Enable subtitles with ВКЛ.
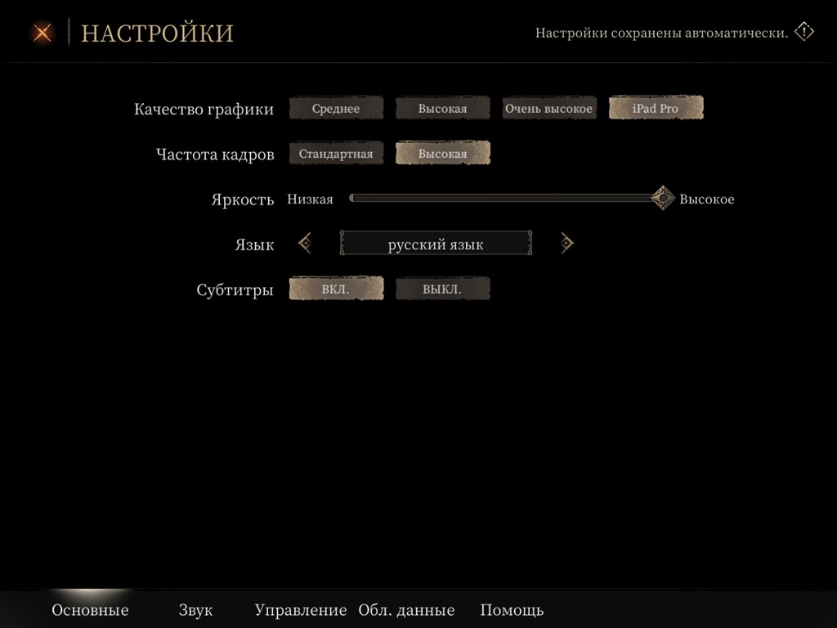837x628 pixels. 336,289
